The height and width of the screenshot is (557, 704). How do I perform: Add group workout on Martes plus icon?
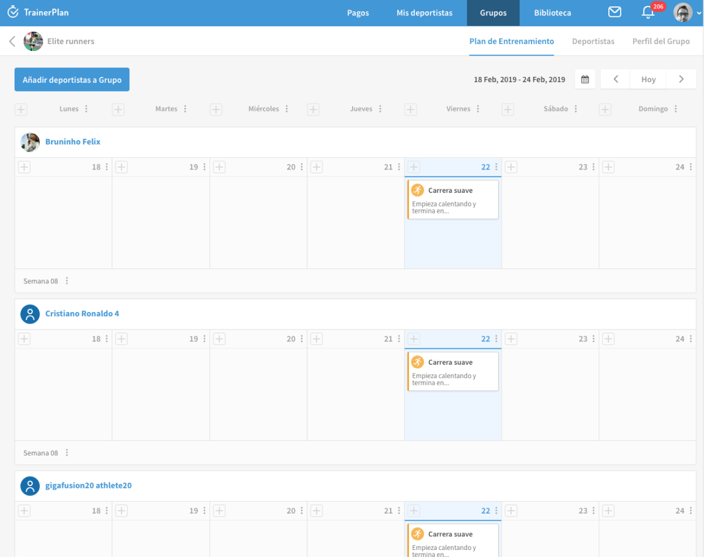click(x=119, y=109)
